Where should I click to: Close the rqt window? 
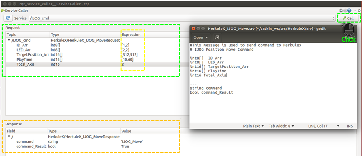click(x=4, y=4)
